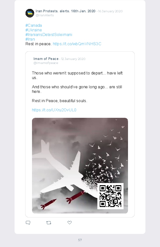The image size is (160, 247).
Task: Open the #Iran hashtag
Action: (x=30, y=39)
